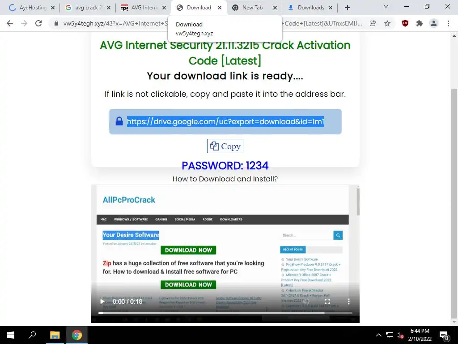The height and width of the screenshot is (344, 458).
Task: Open Chrome's three-dot menu
Action: 448,23
